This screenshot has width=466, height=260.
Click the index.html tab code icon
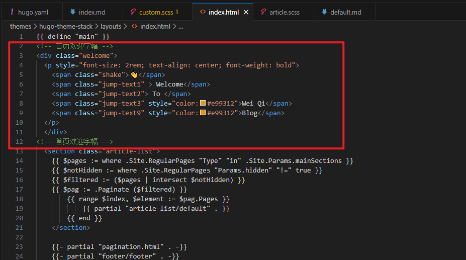203,12
